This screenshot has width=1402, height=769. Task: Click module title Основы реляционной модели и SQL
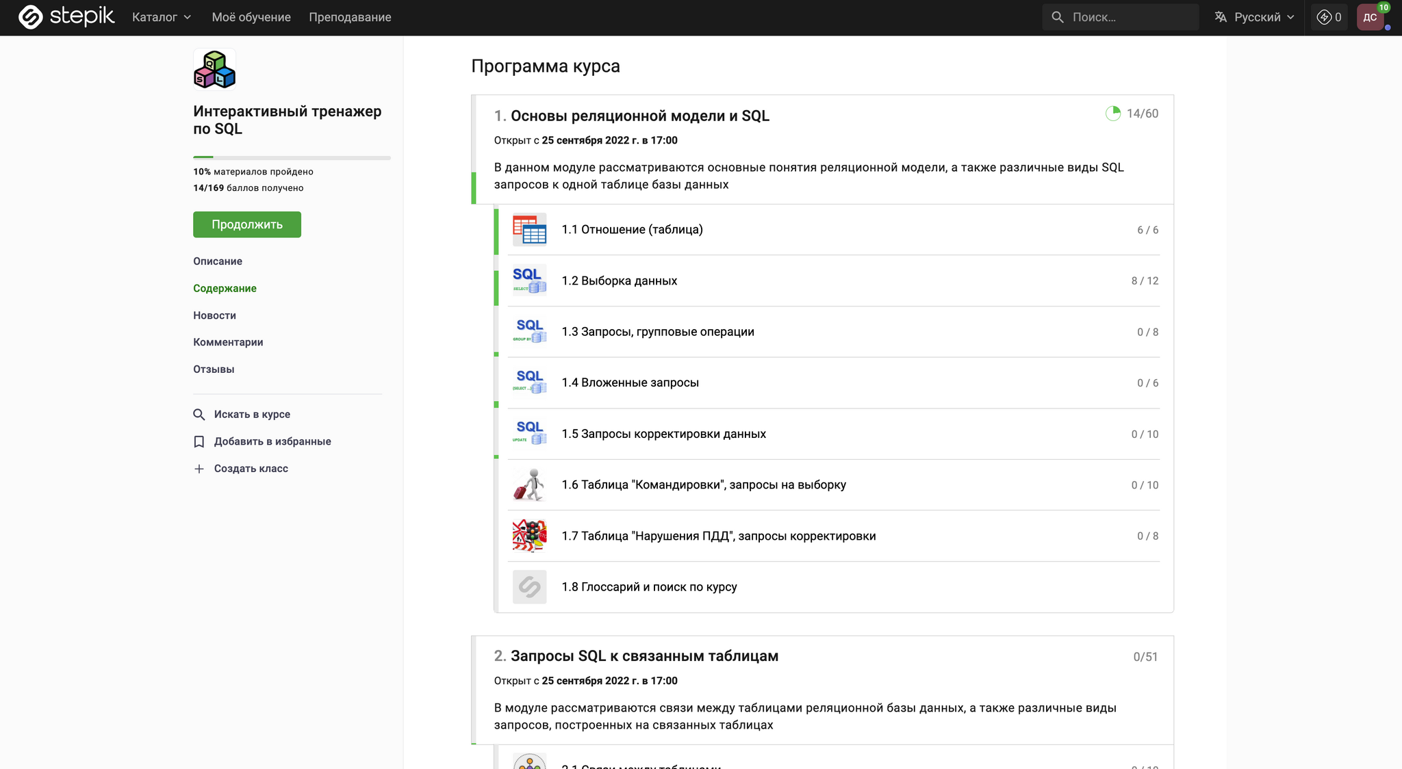[x=639, y=116]
